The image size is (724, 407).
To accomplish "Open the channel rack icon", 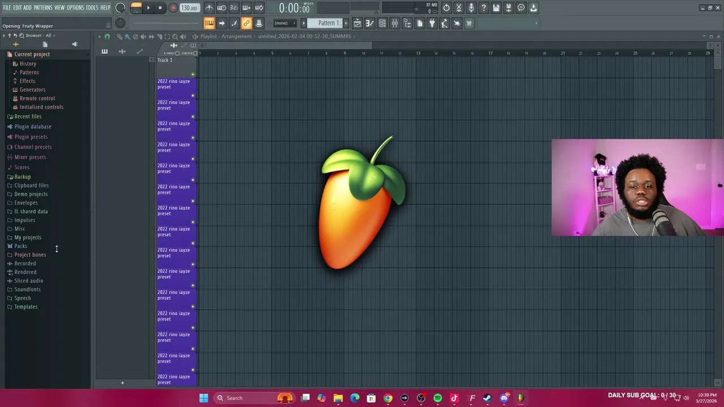I will [382, 23].
